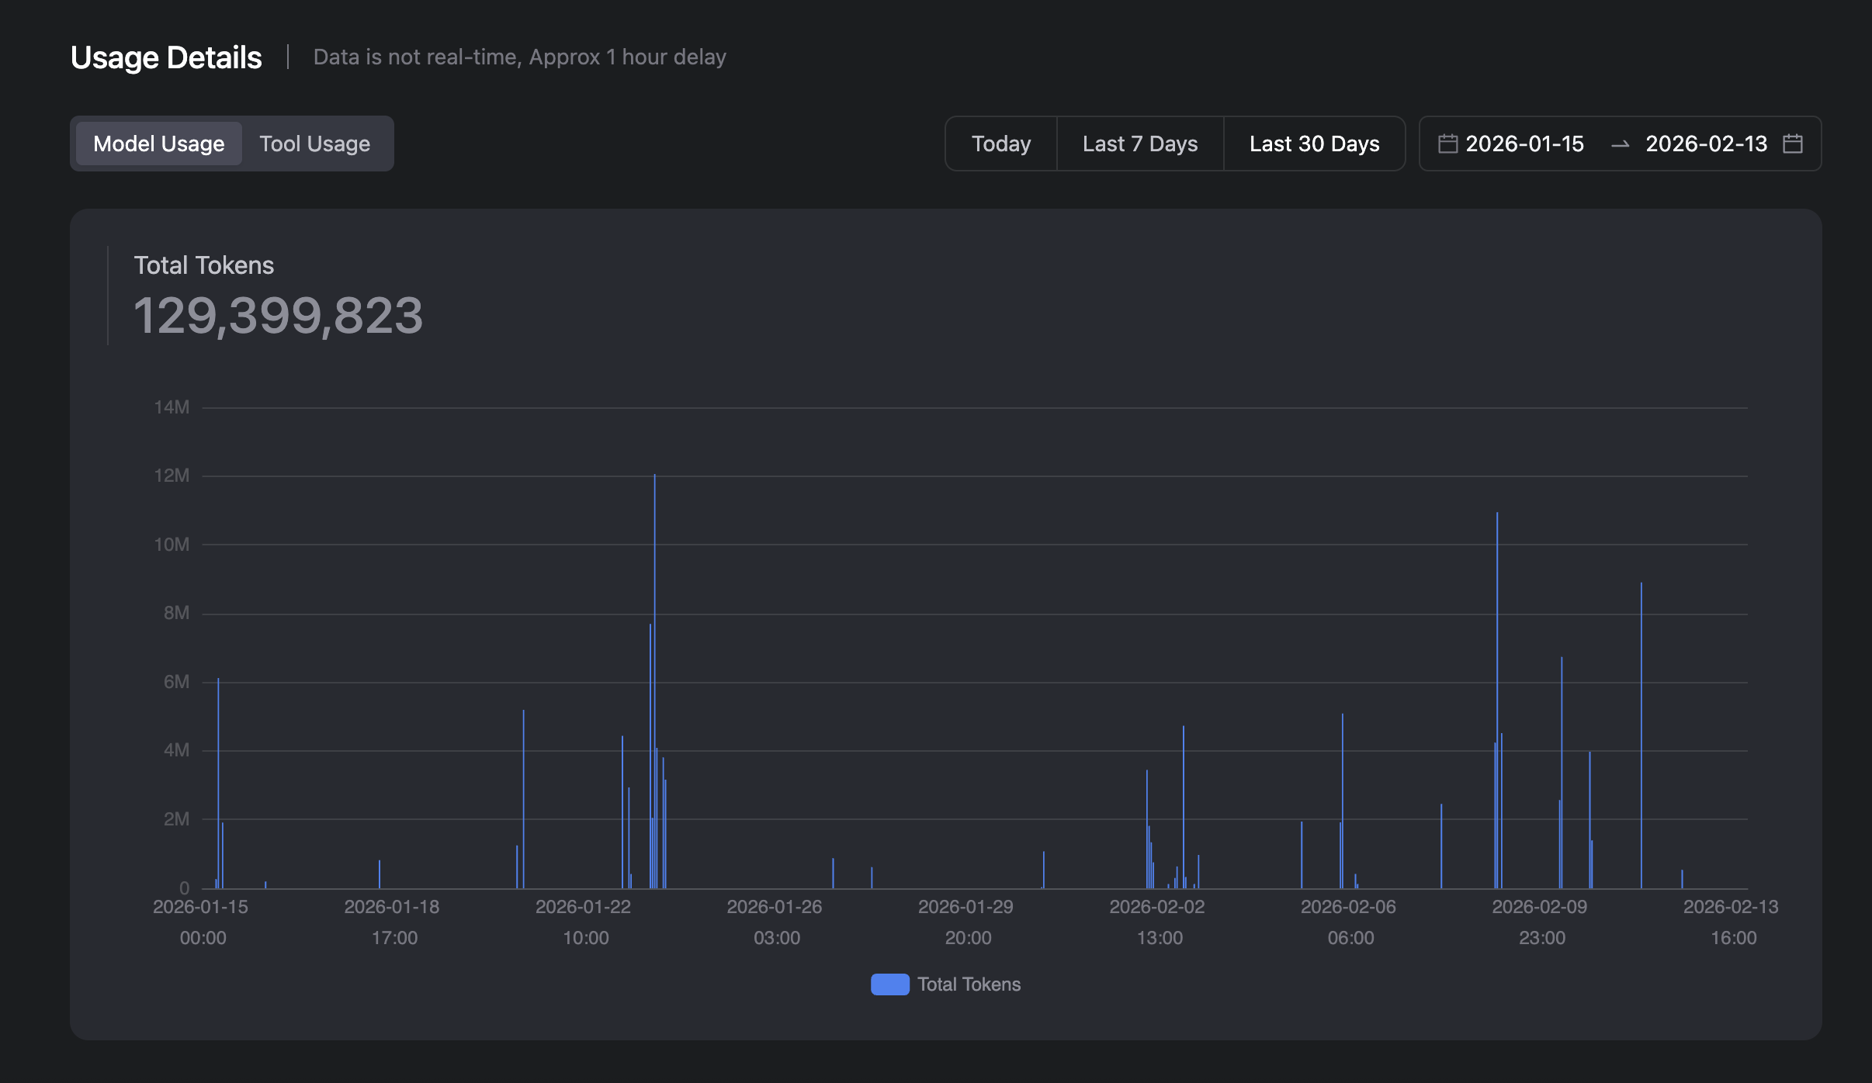This screenshot has height=1083, width=1872.
Task: Click the Usage Details heading
Action: [166, 57]
